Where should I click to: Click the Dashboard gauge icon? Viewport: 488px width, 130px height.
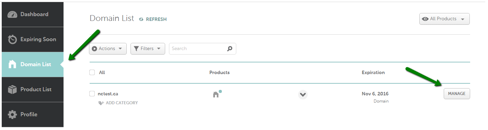coord(12,14)
